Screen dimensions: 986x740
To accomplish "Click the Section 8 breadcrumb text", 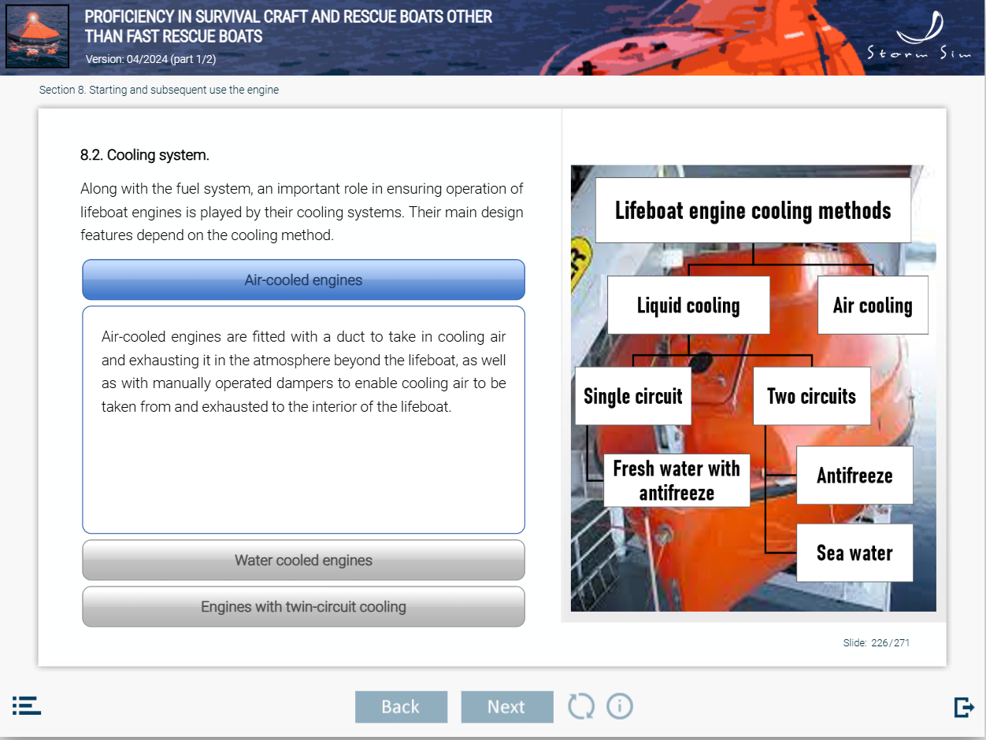I will coord(159,90).
